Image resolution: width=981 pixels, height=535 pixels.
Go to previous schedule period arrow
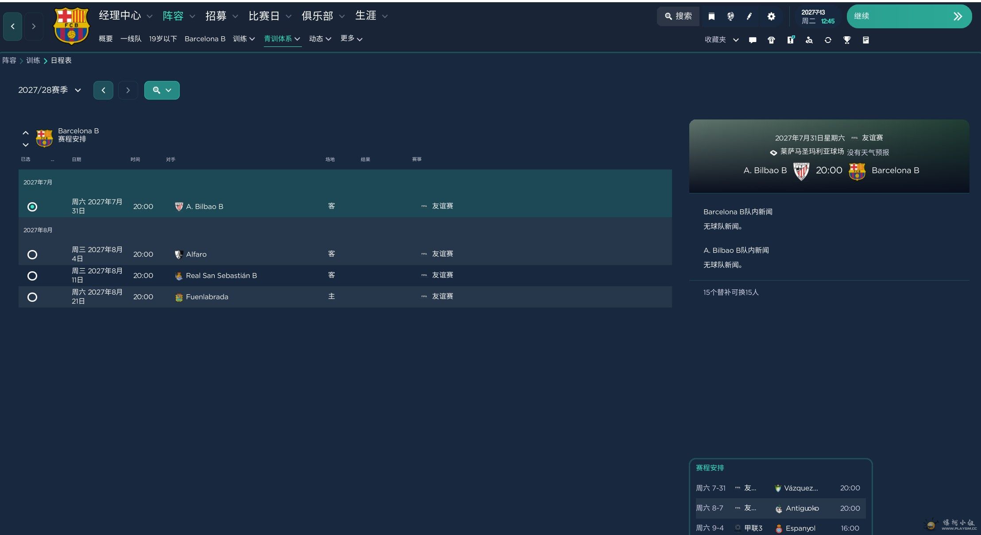(x=103, y=90)
